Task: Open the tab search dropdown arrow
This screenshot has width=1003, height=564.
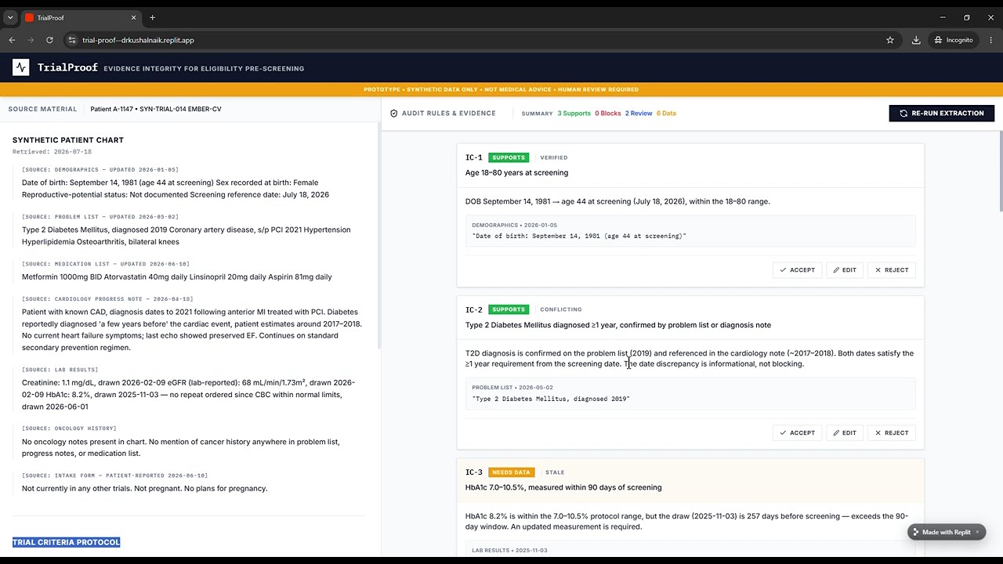Action: coord(10,17)
